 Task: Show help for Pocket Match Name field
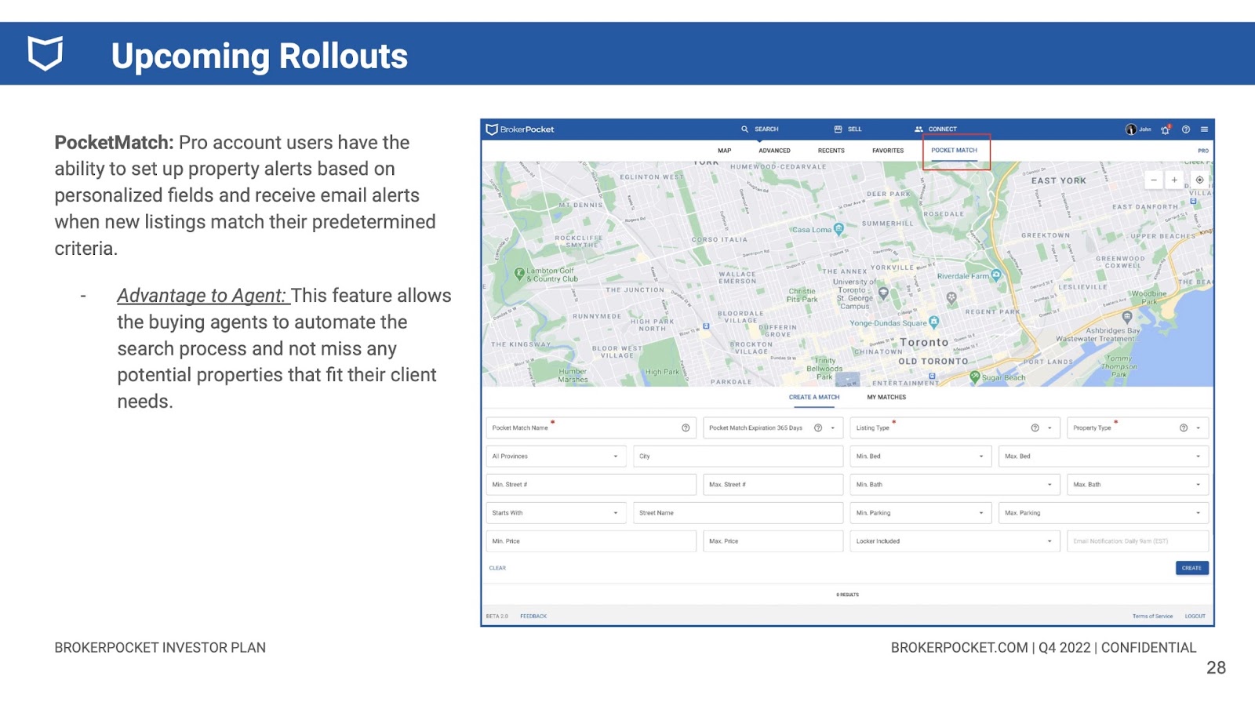(x=686, y=428)
